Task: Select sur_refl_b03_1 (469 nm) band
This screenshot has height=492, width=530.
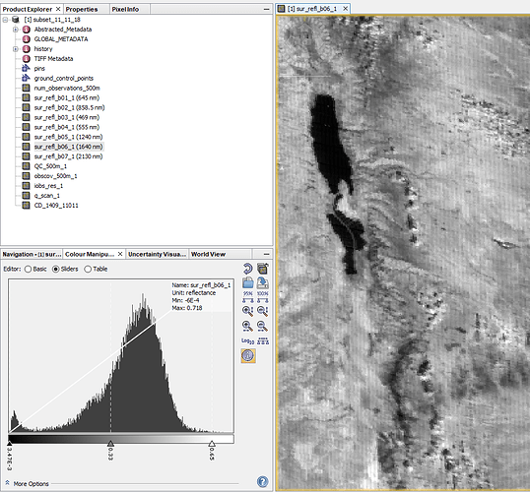Action: point(67,118)
